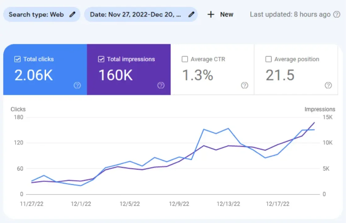
Task: Click the New filter button label
Action: point(226,14)
